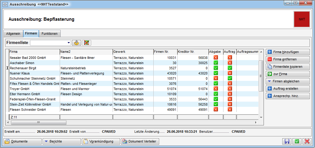Click Ansprechp. hinz. button
Screen dimensions: 315x148
click(287, 96)
